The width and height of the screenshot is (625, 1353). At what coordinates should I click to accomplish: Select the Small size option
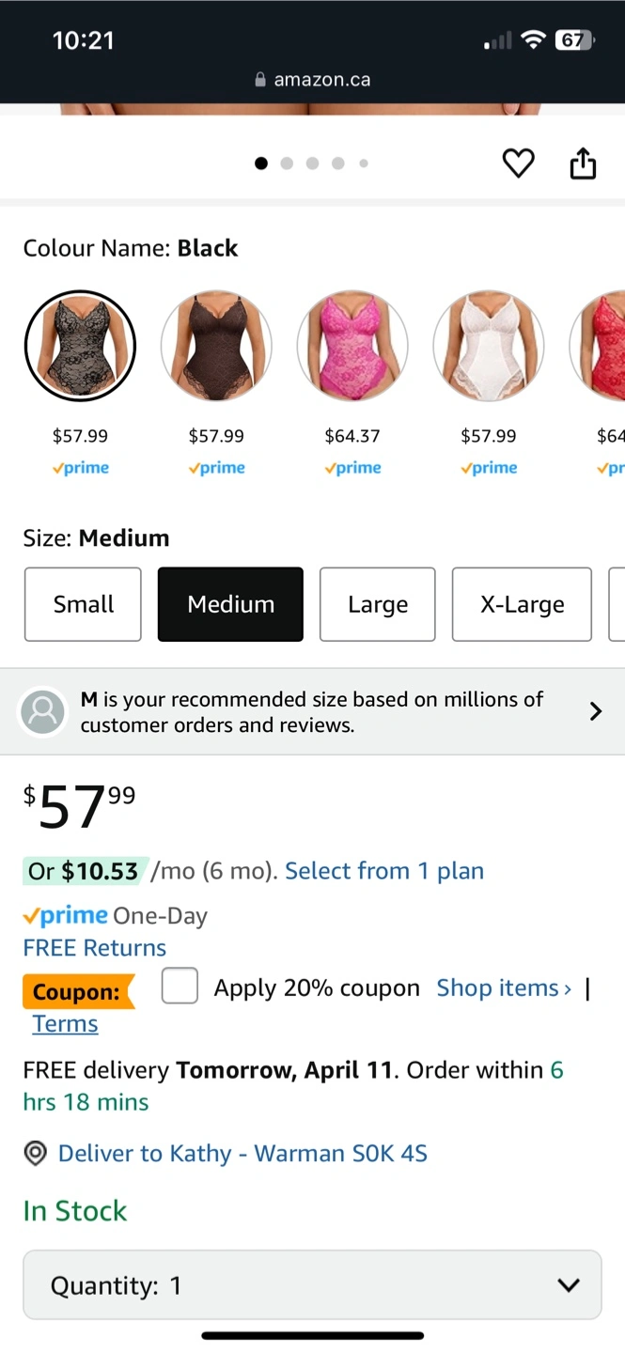coord(83,604)
